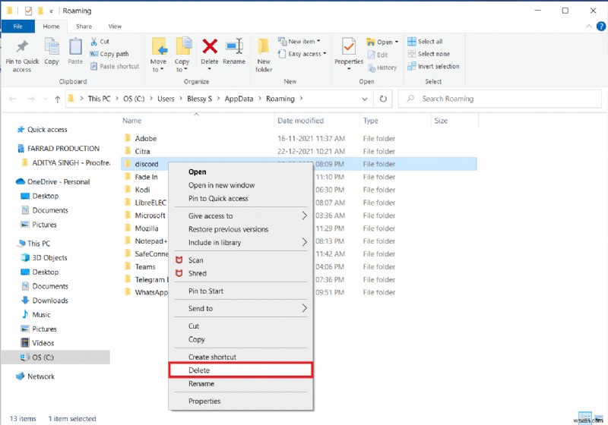
Task: Open the ribbon Open button dropdown
Action: [396, 42]
